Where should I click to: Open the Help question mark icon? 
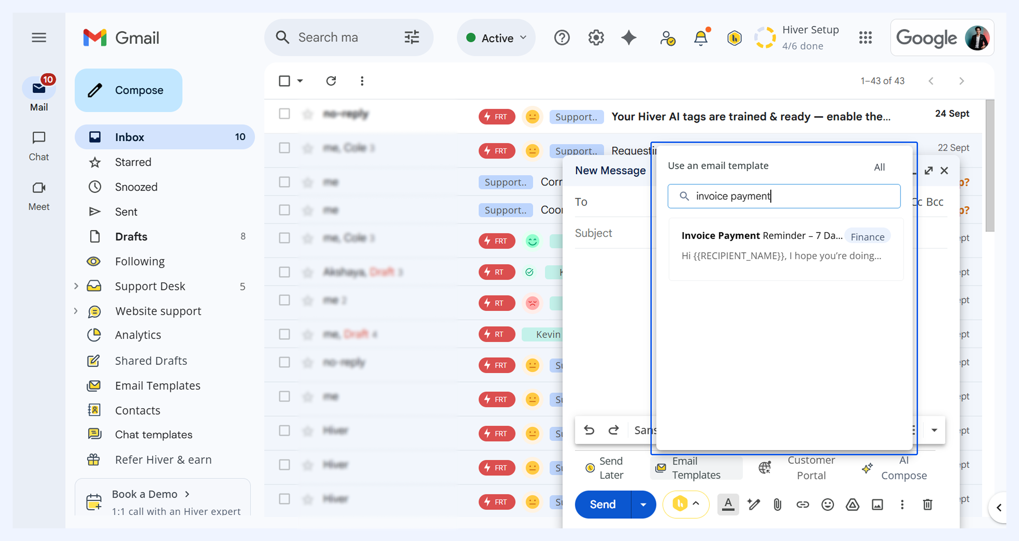[x=562, y=38]
